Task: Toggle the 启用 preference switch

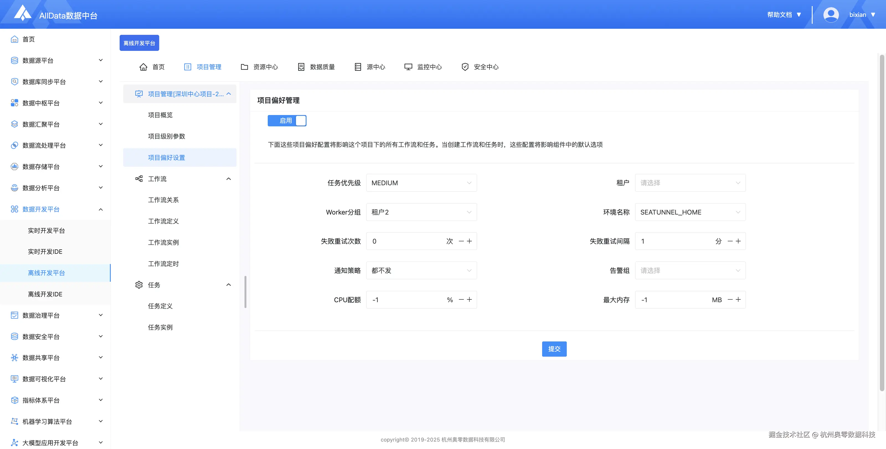Action: click(x=287, y=121)
